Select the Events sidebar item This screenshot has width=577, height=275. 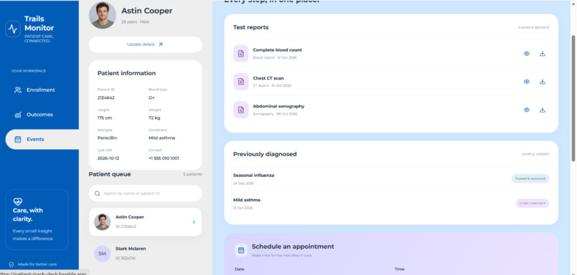(x=42, y=139)
